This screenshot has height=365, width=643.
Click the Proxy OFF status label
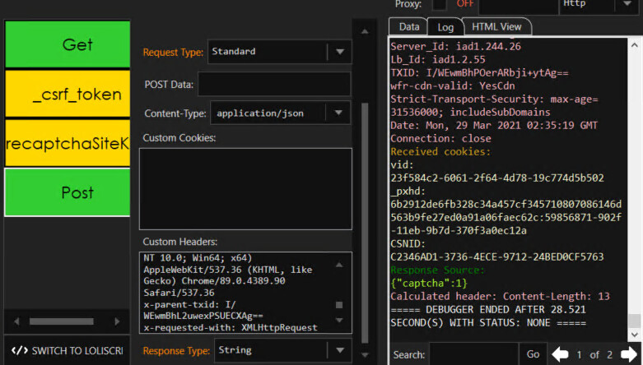tap(465, 3)
